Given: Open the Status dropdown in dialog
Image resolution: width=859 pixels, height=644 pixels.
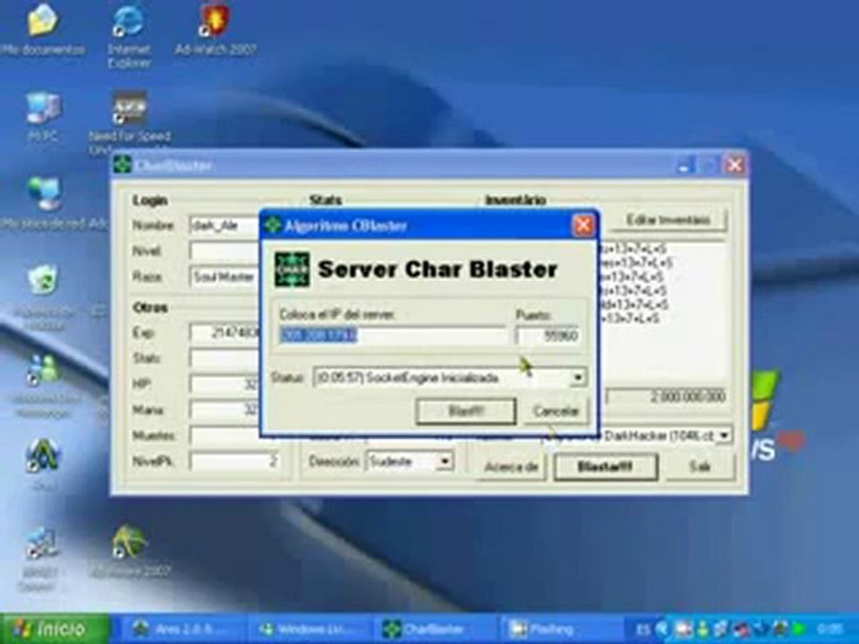Looking at the screenshot, I should click(x=577, y=377).
